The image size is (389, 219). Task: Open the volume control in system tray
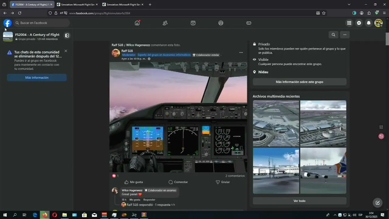coord(354,215)
